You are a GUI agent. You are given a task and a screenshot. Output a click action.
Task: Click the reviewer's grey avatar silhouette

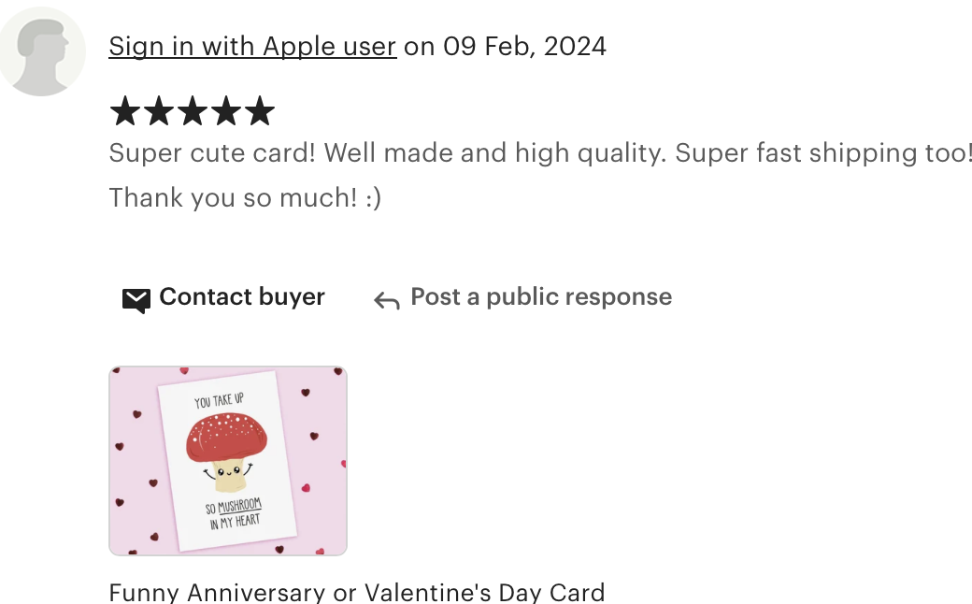(42, 52)
